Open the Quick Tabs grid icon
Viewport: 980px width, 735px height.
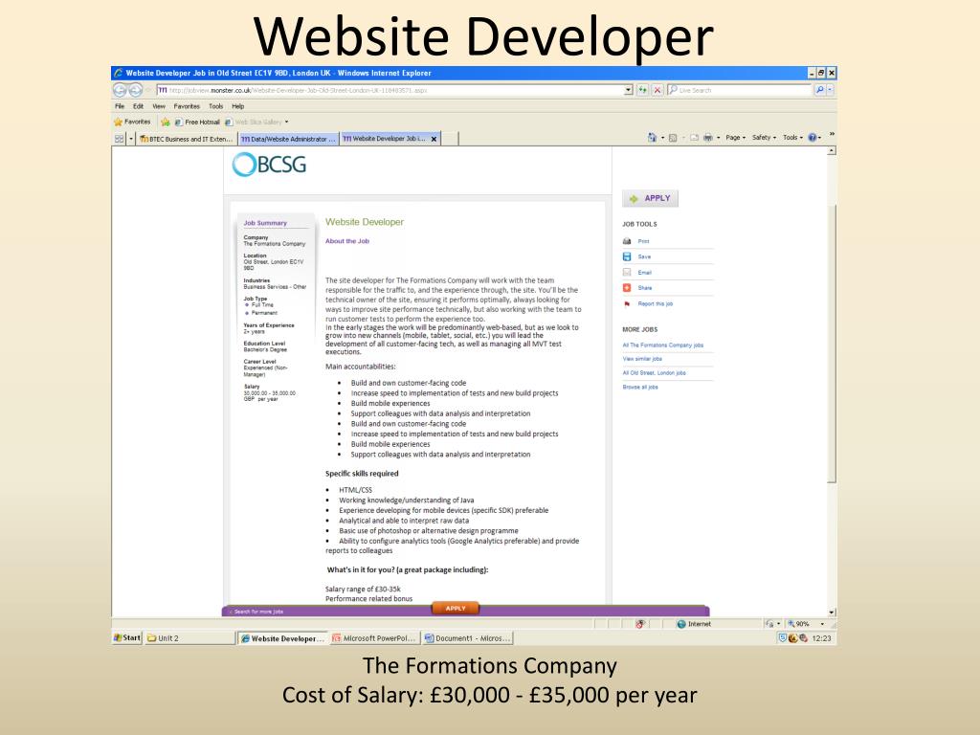click(119, 139)
